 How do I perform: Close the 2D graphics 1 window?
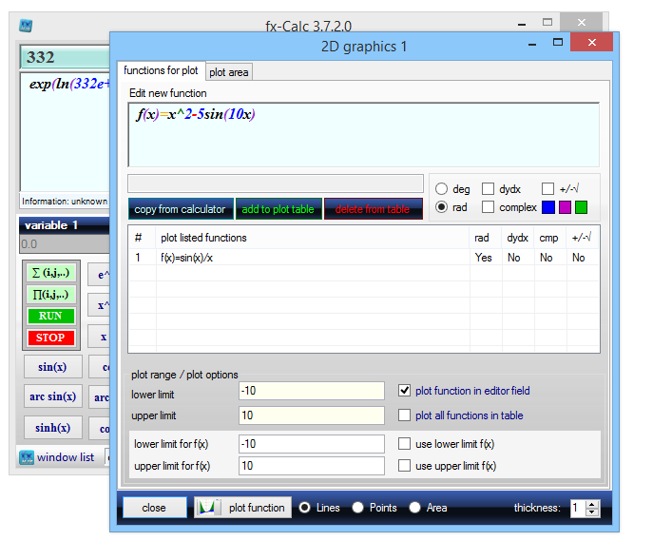pos(592,42)
